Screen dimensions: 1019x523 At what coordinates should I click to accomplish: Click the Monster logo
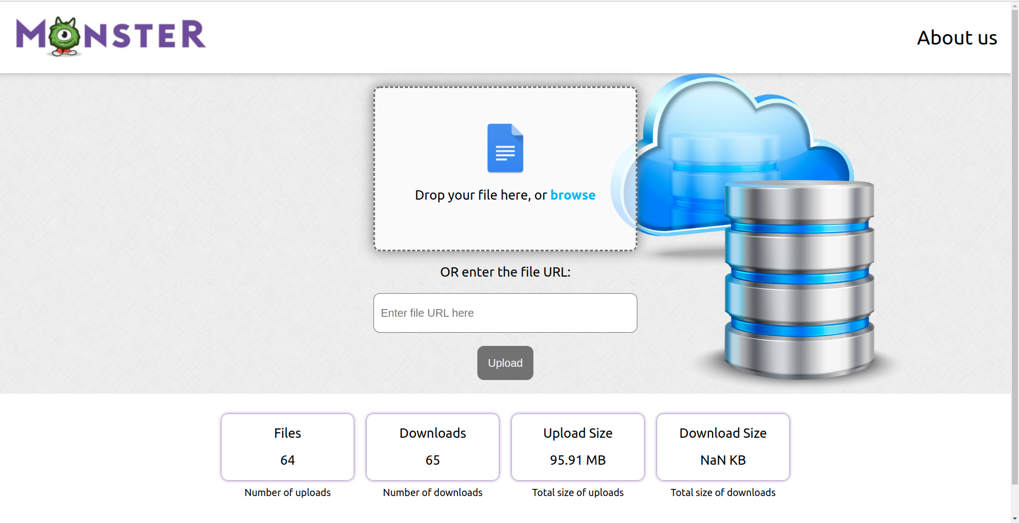point(111,36)
